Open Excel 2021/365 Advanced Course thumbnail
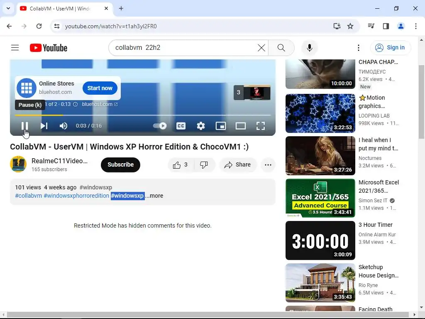This screenshot has width=425, height=319. [x=320, y=198]
